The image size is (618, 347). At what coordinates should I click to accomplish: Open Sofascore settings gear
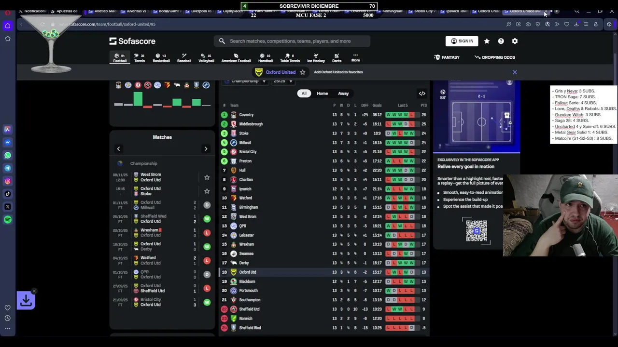tap(515, 41)
